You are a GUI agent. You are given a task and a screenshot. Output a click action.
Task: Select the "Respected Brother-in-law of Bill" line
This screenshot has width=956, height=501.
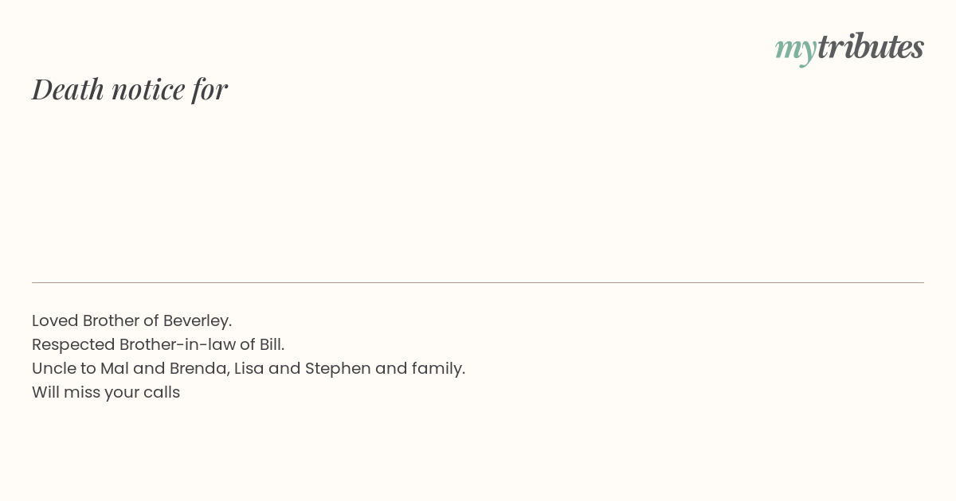pyautogui.click(x=158, y=344)
